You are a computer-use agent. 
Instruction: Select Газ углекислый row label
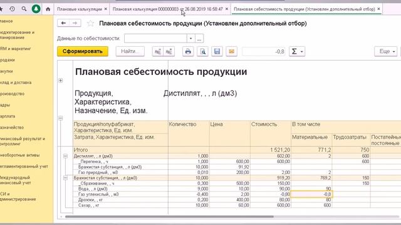pos(98,194)
